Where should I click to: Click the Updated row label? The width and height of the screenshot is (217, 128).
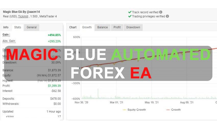click(8, 112)
